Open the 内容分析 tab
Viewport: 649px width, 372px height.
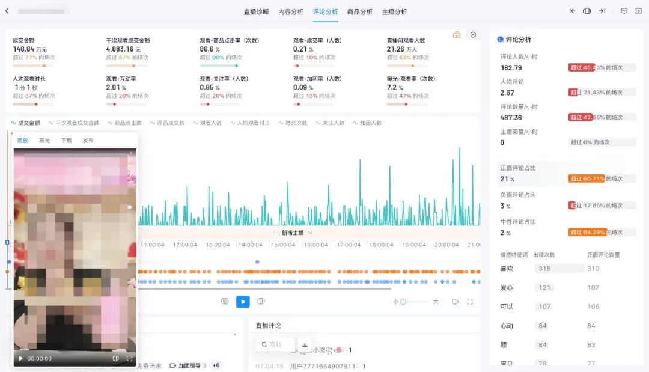pyautogui.click(x=291, y=12)
